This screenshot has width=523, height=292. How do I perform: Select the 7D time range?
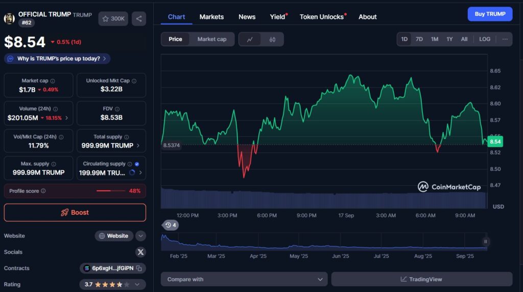click(419, 39)
